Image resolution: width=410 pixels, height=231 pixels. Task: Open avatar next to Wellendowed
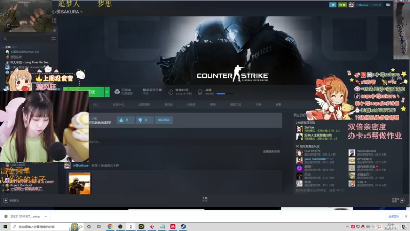pyautogui.click(x=352, y=152)
